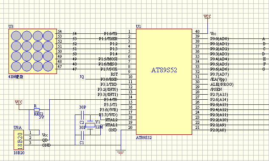Viewport: 269px width, 161px height.
Task: Select the 4X4 keypad component U3
Action: point(33,51)
